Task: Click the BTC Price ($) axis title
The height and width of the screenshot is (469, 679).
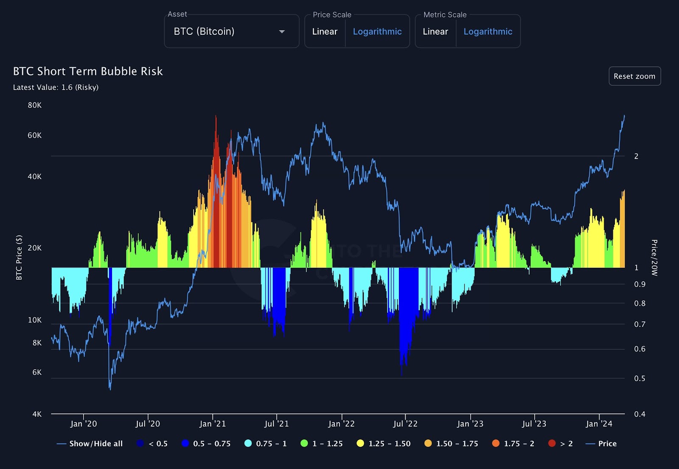Action: pos(19,258)
